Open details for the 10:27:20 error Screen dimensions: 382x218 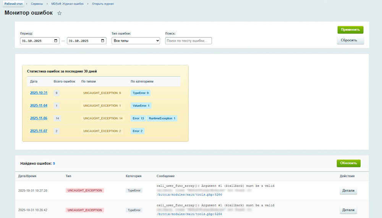point(348,191)
